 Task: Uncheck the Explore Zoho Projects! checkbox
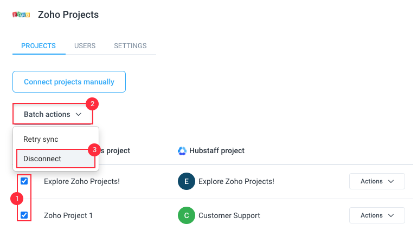coord(24,181)
